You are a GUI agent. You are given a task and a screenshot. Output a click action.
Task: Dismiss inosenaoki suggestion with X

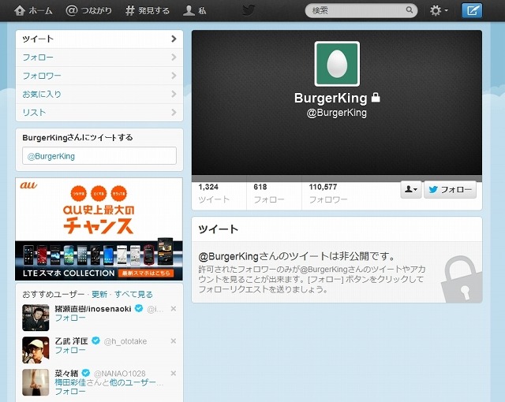pos(174,309)
